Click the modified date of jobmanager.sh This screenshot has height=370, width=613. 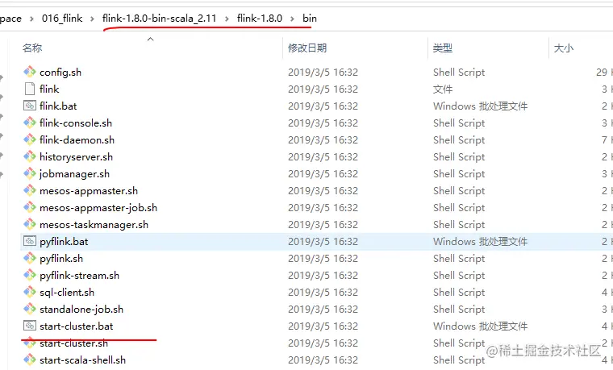point(323,174)
